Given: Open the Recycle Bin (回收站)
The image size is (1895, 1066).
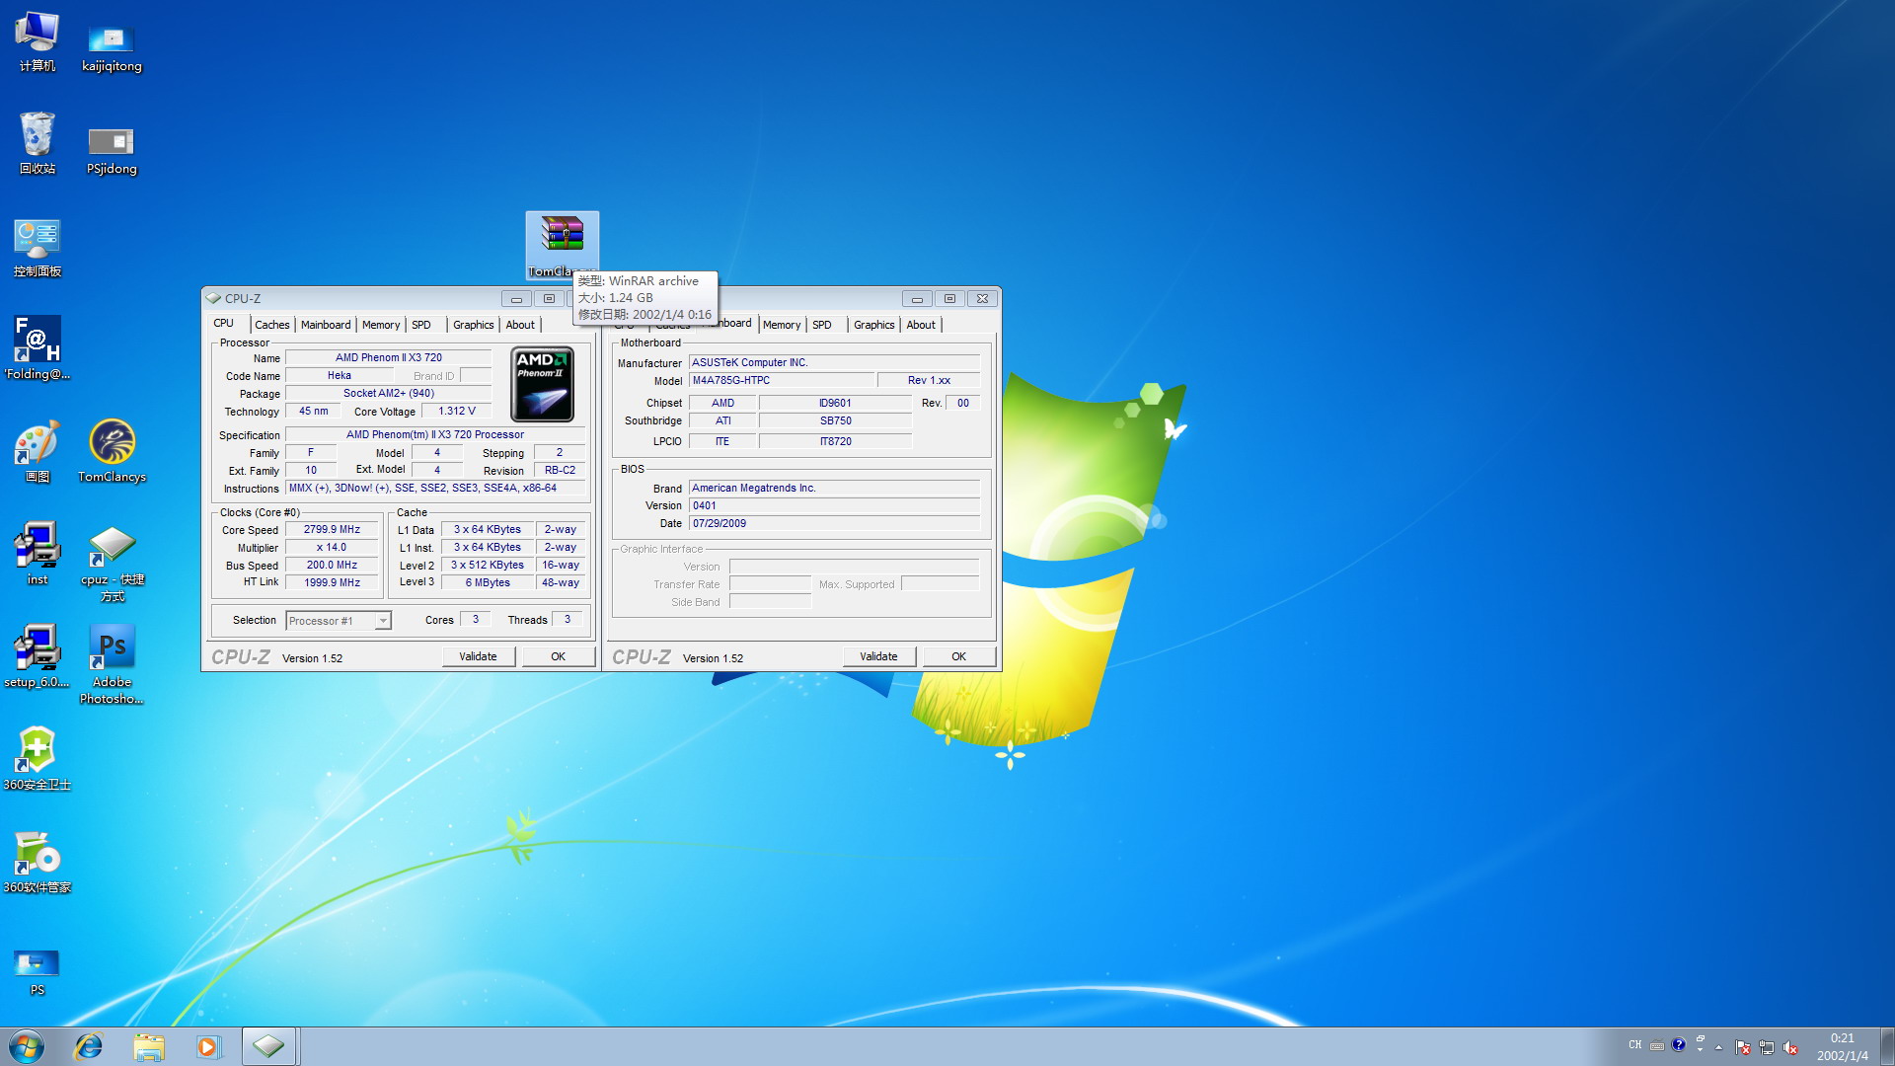Looking at the screenshot, I should coord(38,135).
